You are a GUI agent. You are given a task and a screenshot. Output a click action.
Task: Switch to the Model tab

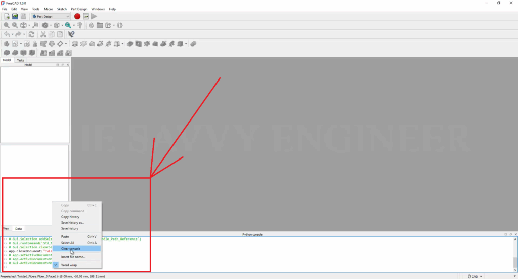point(7,60)
